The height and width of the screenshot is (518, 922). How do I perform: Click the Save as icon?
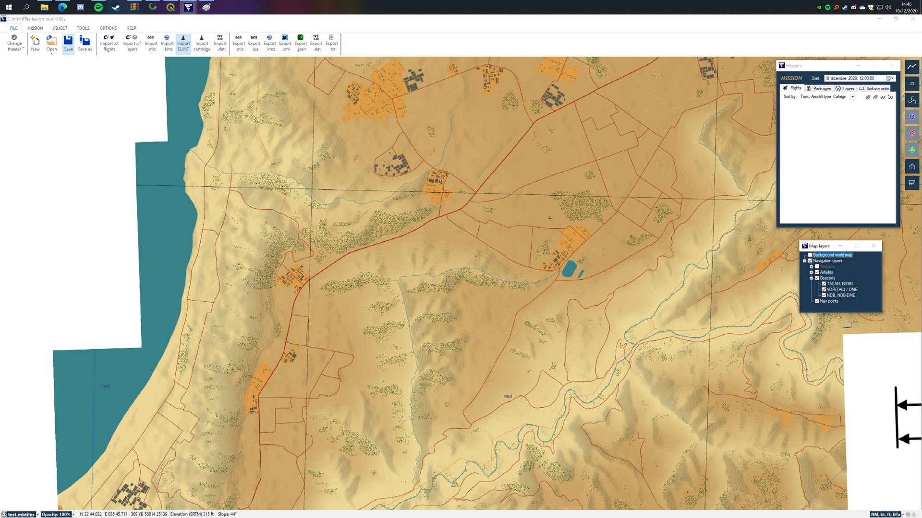click(85, 43)
